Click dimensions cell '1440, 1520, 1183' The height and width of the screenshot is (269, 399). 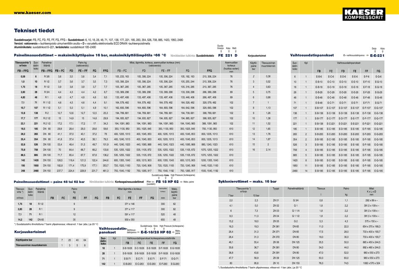[x=209, y=165]
